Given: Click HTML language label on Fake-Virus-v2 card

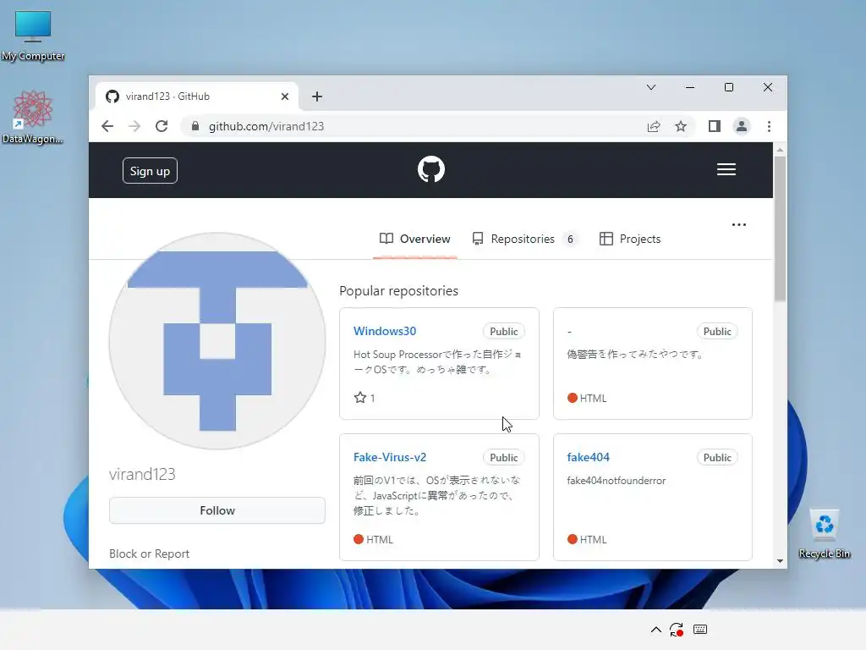Looking at the screenshot, I should (x=373, y=539).
